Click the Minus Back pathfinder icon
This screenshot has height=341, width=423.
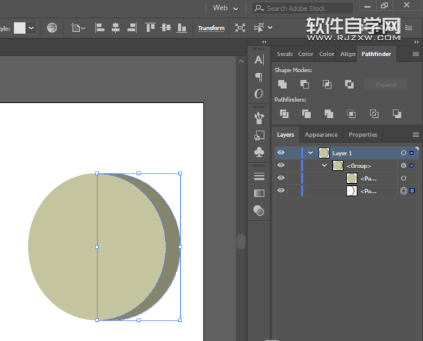coord(397,114)
